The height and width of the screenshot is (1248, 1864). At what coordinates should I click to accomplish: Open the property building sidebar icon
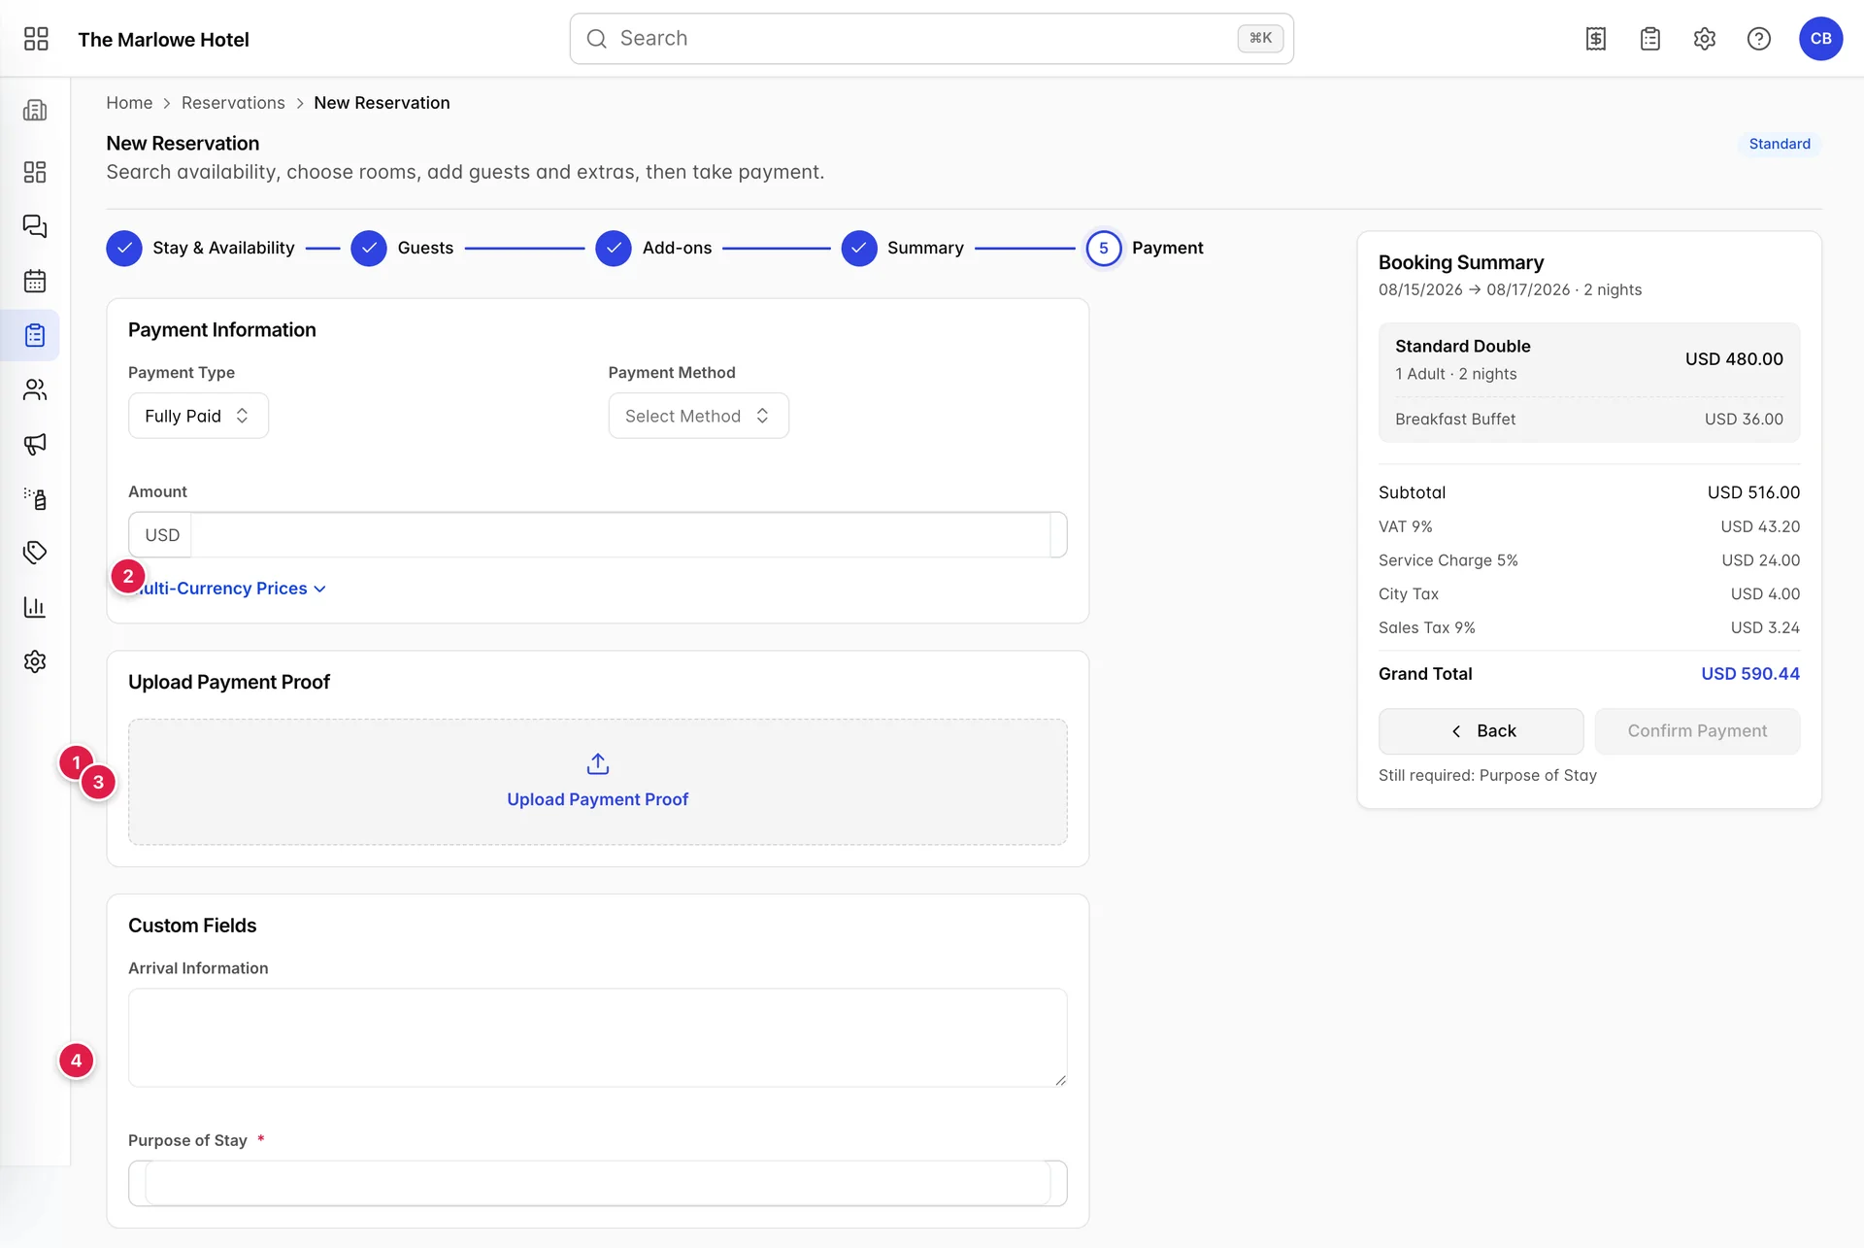pos(35,110)
